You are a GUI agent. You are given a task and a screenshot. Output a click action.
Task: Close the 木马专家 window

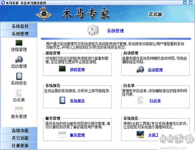tap(190, 2)
